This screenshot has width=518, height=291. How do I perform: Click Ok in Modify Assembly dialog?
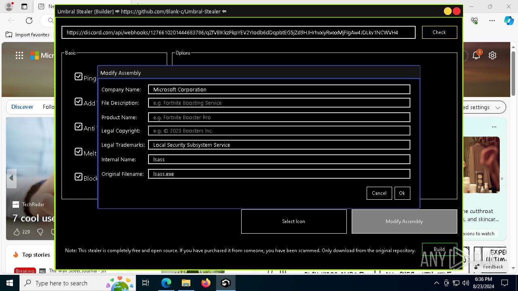point(402,193)
